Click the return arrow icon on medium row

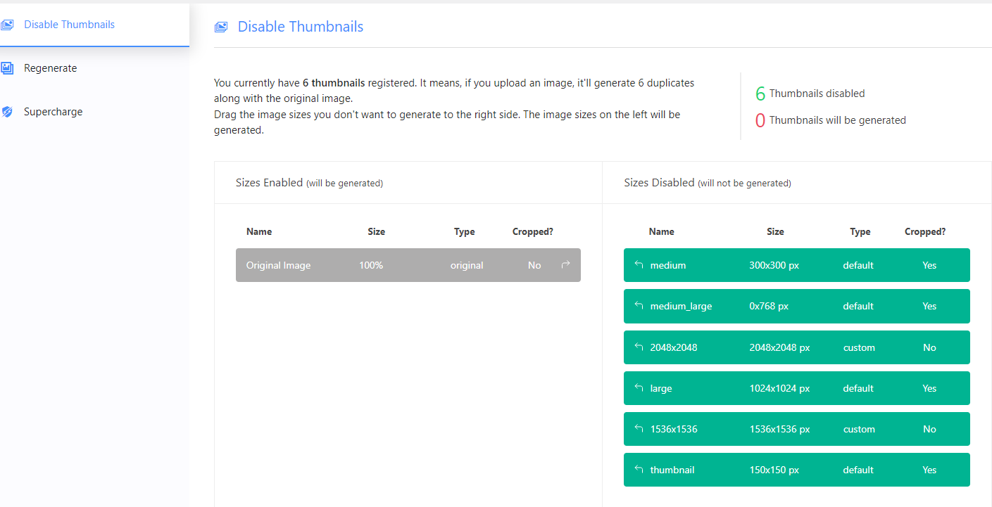click(x=639, y=265)
